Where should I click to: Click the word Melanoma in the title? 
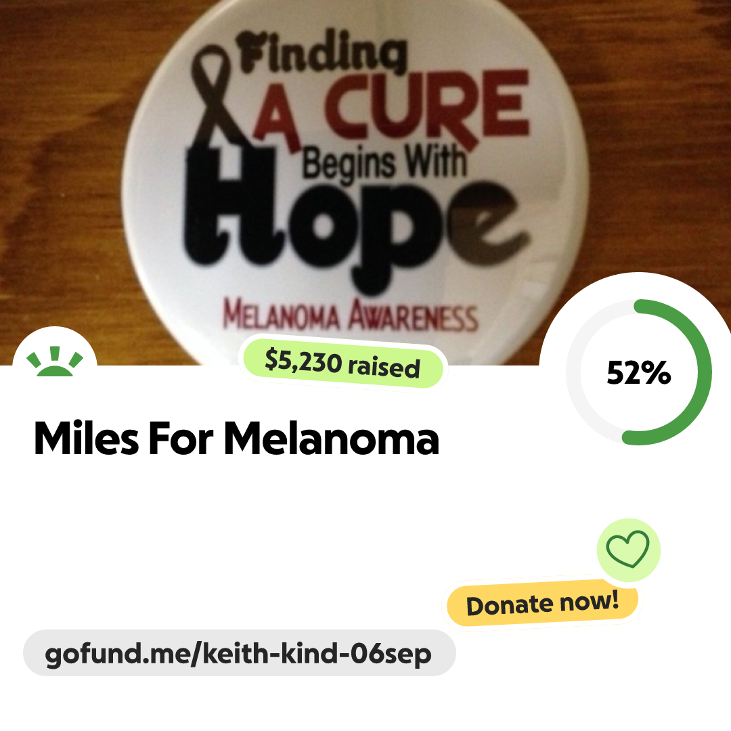point(332,438)
